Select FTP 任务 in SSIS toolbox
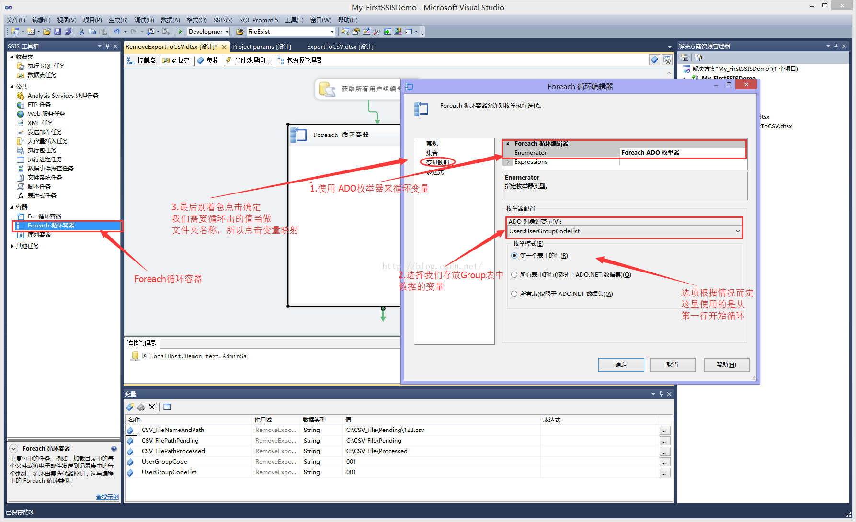This screenshot has height=522, width=856. (x=39, y=105)
